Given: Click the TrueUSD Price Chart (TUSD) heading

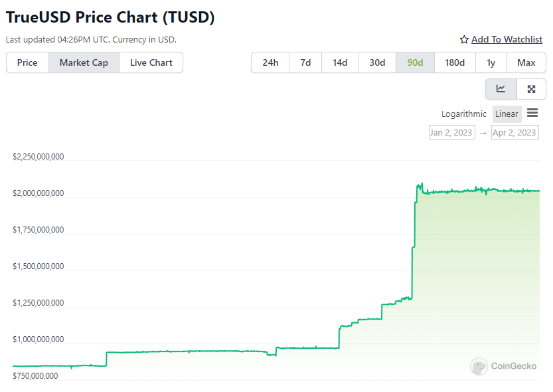Looking at the screenshot, I should click(110, 17).
